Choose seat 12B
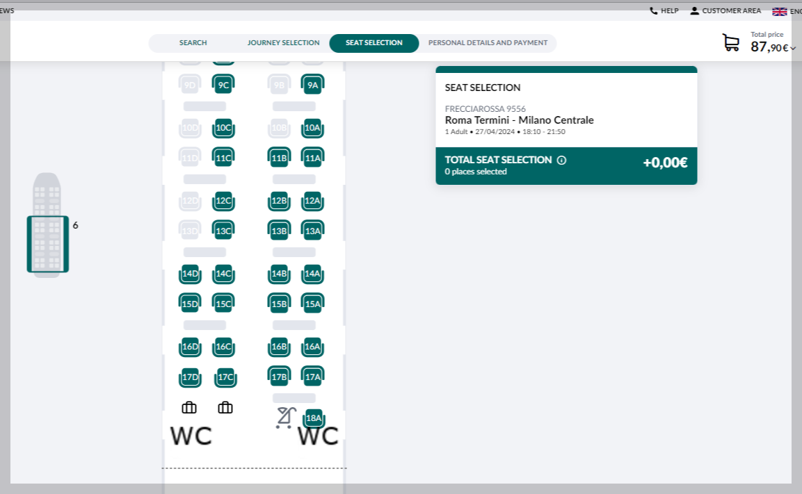Screen dimensions: 802x494 [x=279, y=201]
